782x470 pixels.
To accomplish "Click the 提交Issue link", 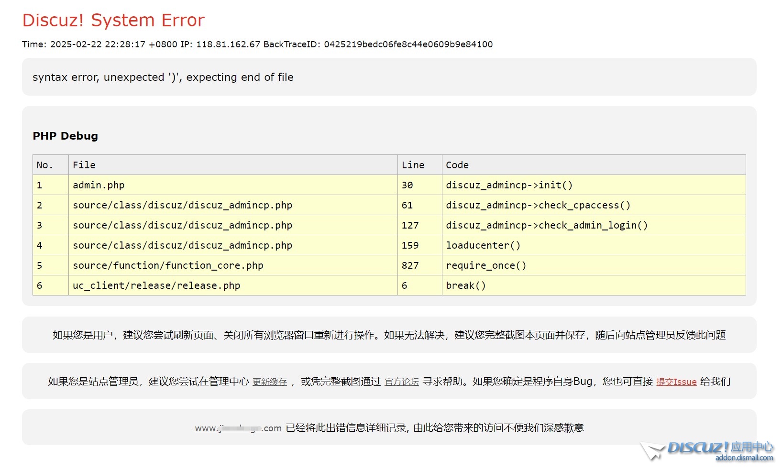I will coord(676,382).
